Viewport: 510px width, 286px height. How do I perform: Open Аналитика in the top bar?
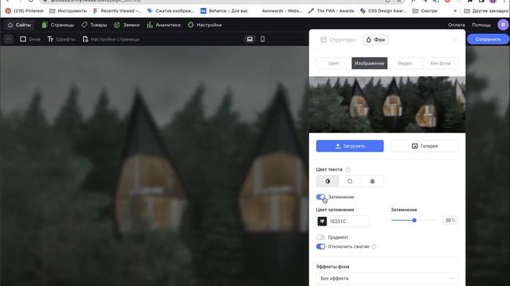point(163,25)
